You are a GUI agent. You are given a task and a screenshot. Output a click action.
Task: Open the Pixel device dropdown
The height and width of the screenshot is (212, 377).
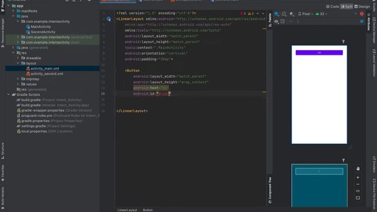pos(306,14)
